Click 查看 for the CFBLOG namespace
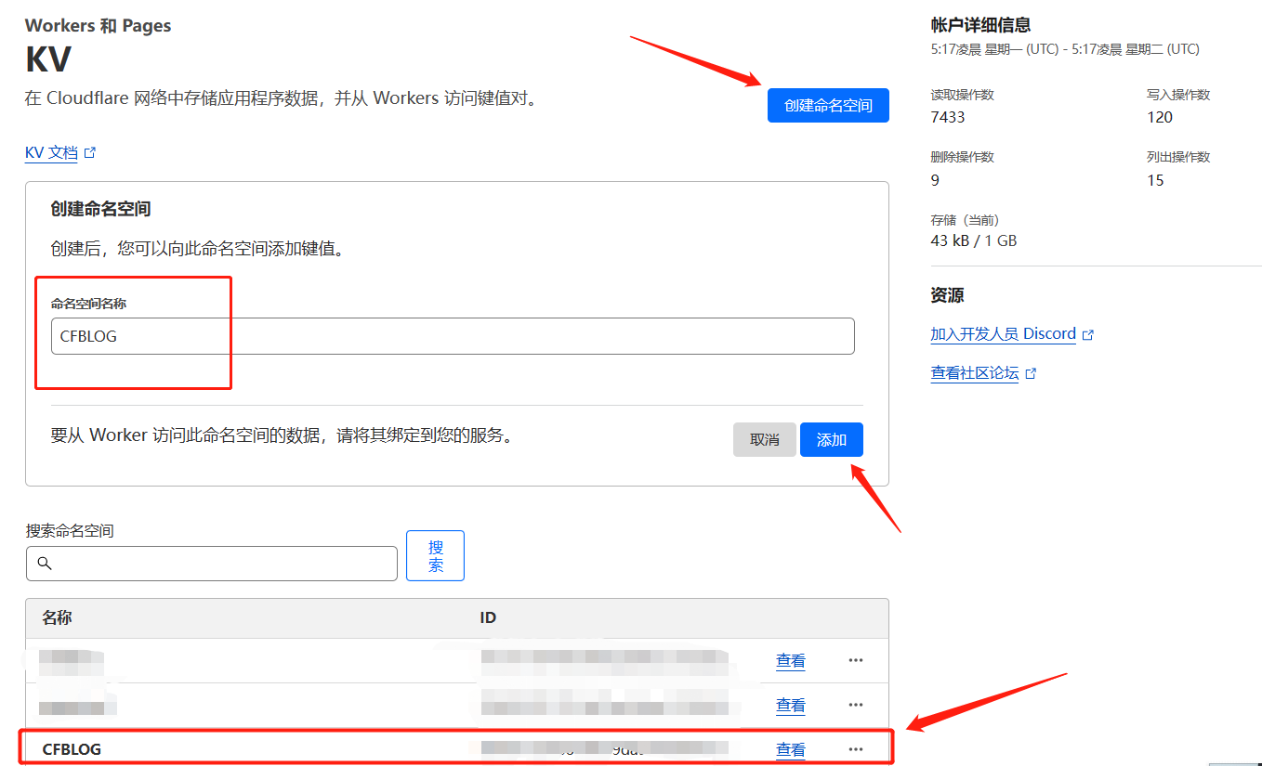This screenshot has width=1262, height=766. (x=791, y=749)
